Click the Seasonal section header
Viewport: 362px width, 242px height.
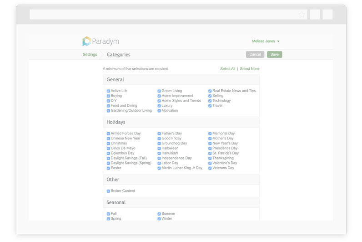181,202
